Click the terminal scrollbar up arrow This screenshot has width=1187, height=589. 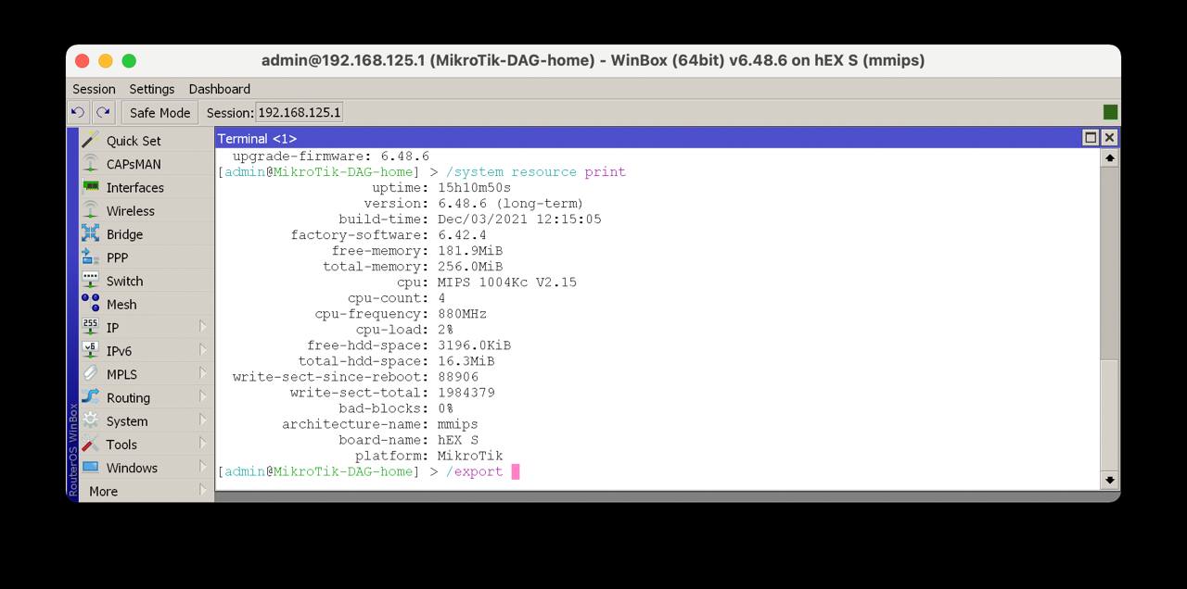1109,157
